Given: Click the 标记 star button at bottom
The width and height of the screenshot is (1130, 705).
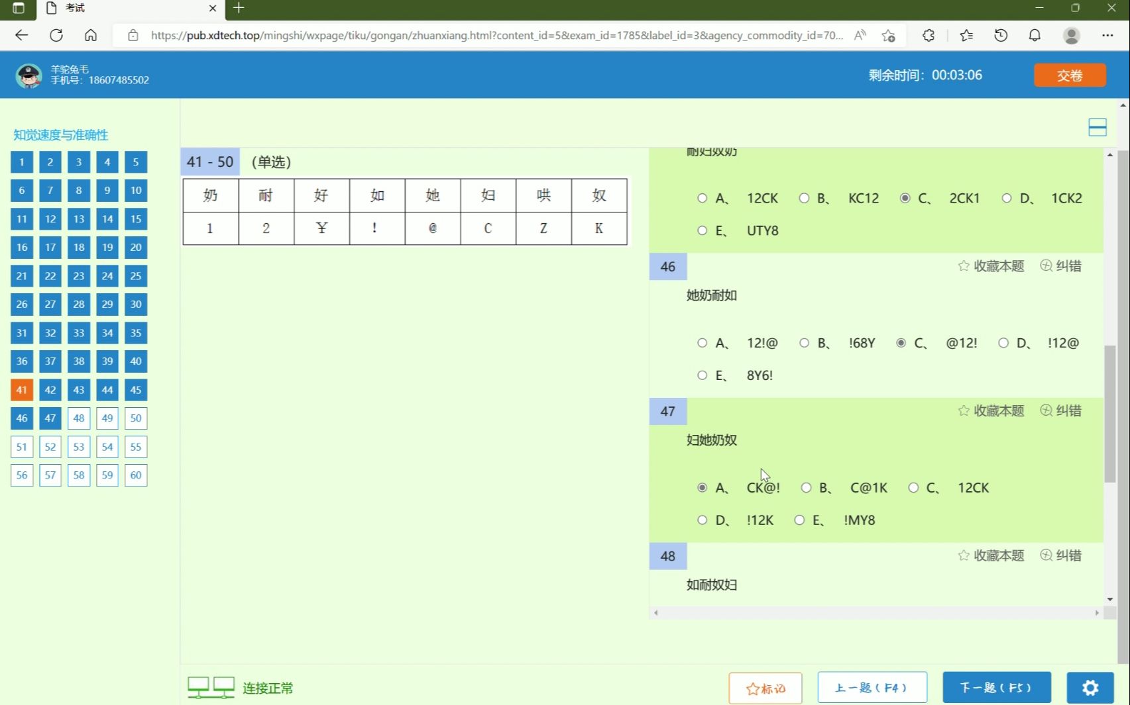Looking at the screenshot, I should 765,688.
